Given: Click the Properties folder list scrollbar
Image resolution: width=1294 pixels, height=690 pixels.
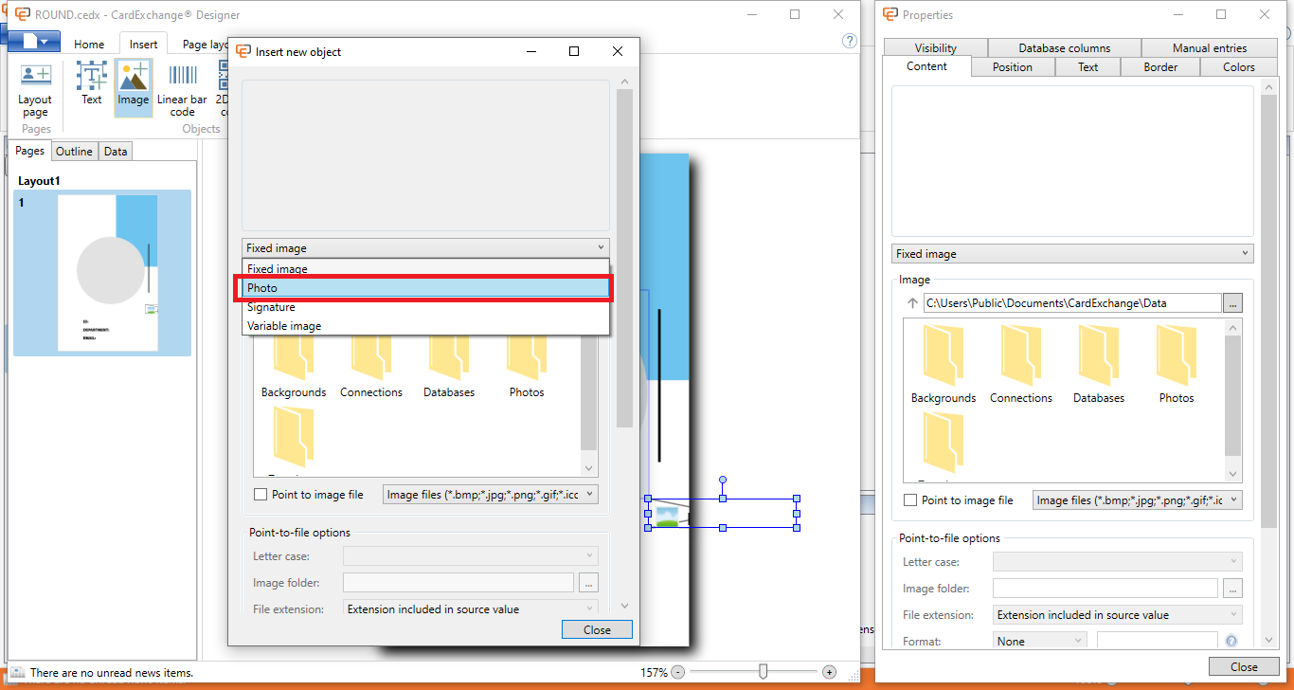Looking at the screenshot, I should pyautogui.click(x=1233, y=396).
